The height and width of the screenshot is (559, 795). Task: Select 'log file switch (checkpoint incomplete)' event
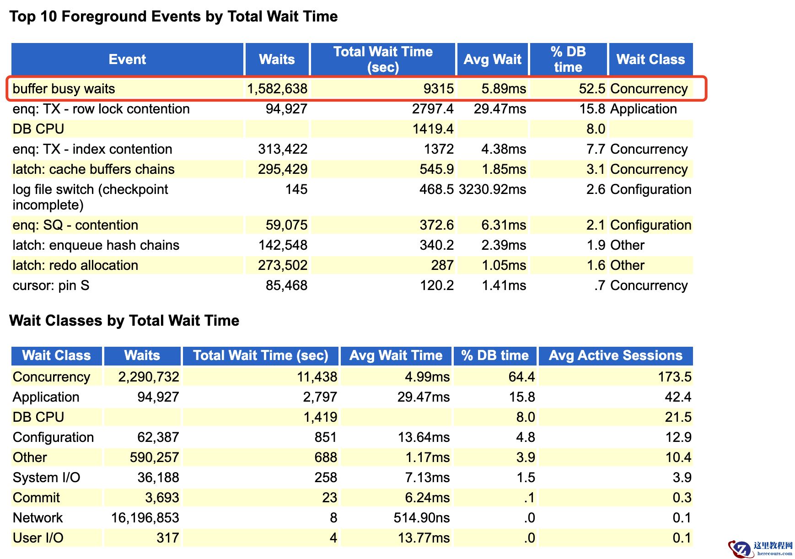pyautogui.click(x=90, y=197)
